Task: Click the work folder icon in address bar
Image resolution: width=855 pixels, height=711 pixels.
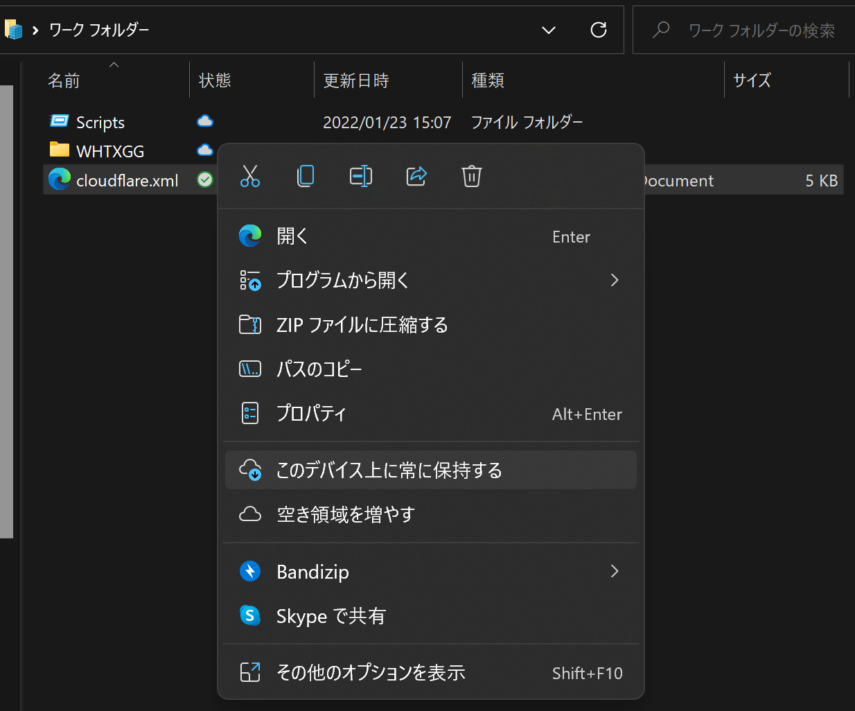Action: pos(13,29)
